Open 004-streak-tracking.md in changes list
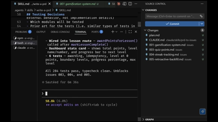The image size is (218, 122). click(164, 55)
